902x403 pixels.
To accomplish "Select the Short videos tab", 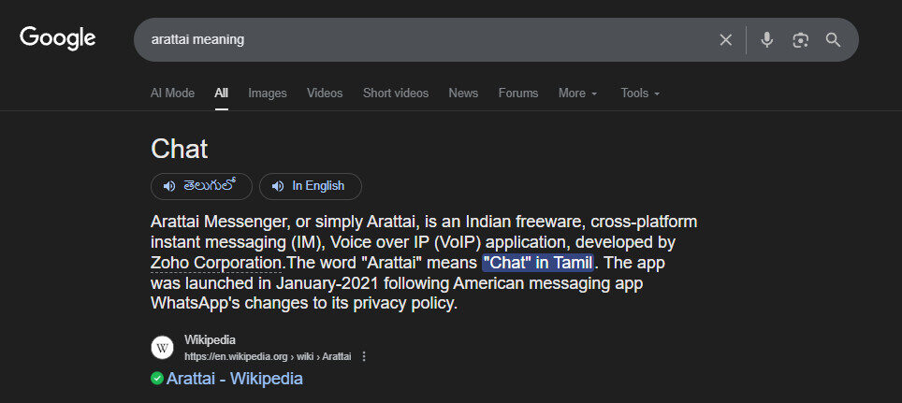I will 396,94.
